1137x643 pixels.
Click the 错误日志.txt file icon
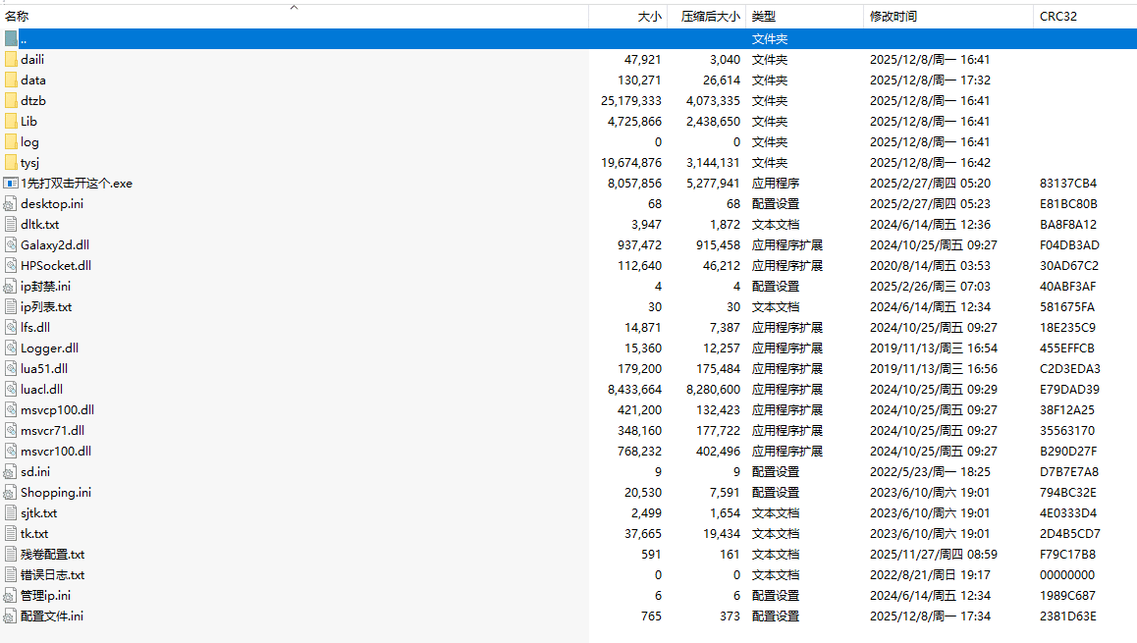point(11,574)
